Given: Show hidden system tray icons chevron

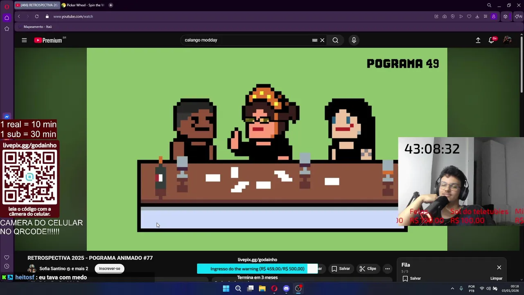Looking at the screenshot, I should pos(452,288).
